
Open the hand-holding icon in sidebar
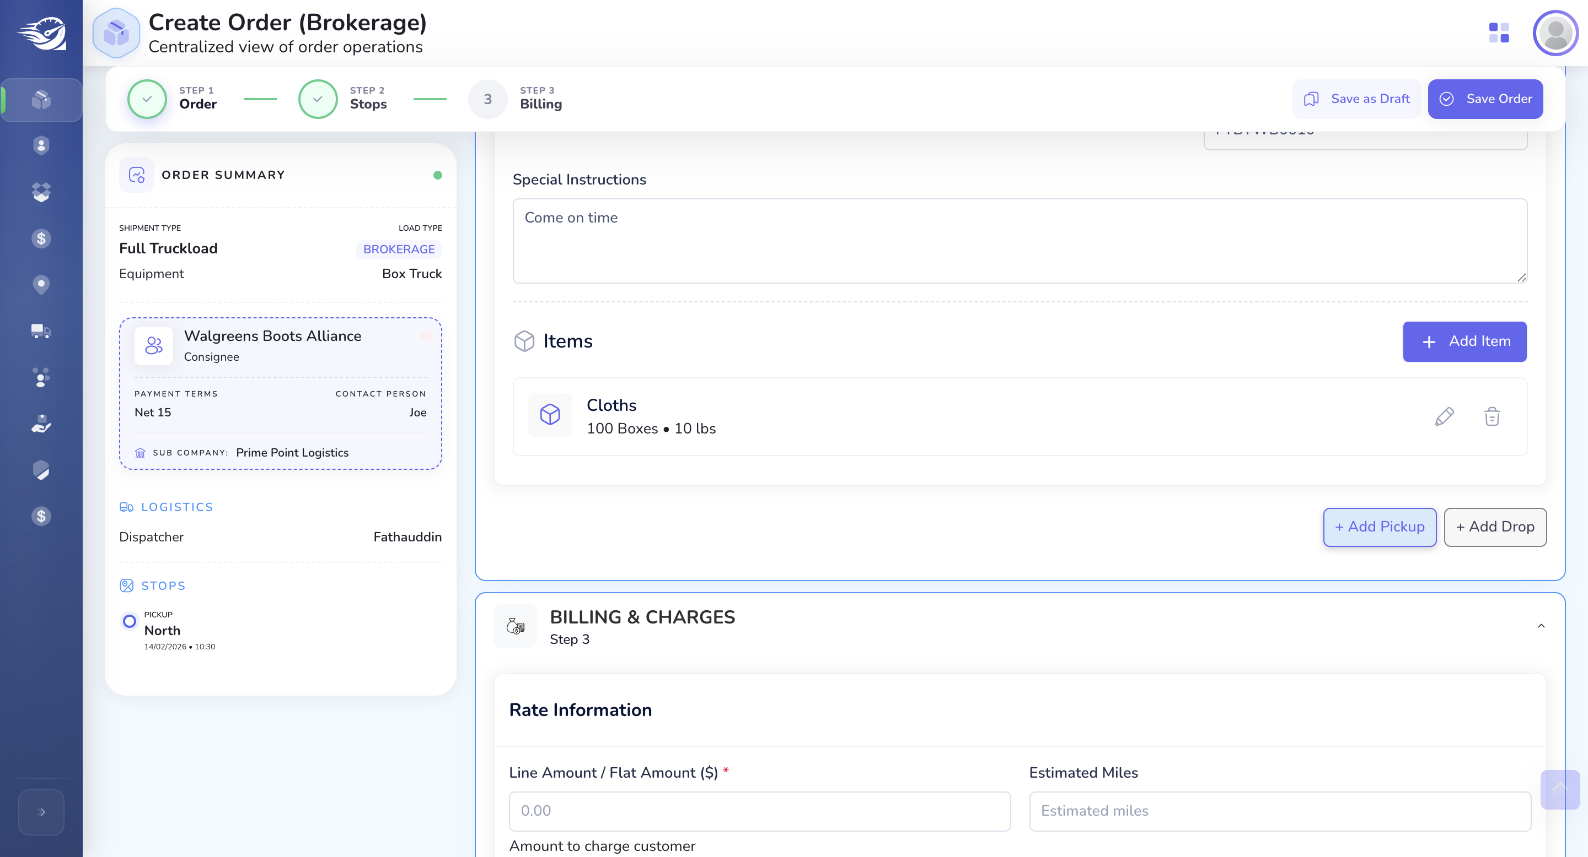tap(41, 424)
